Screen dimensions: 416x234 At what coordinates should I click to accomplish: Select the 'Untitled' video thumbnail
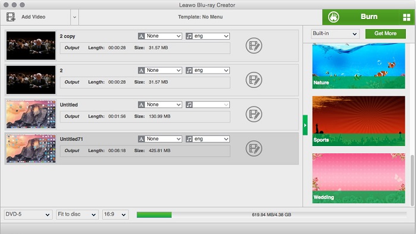(31, 114)
